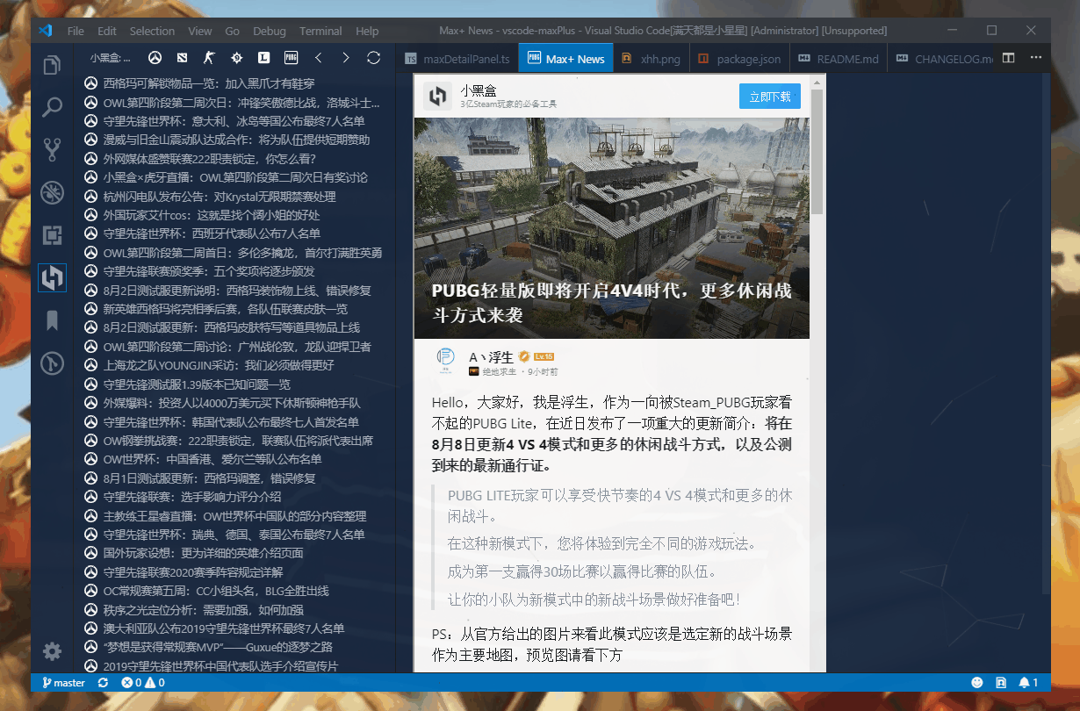Select the Overwatch news category icon

pyautogui.click(x=155, y=58)
